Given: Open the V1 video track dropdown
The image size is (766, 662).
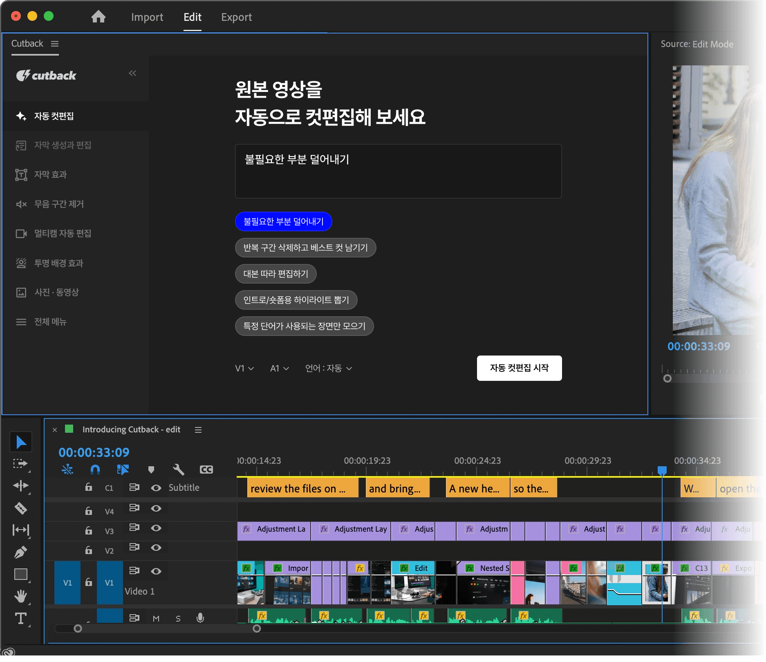Looking at the screenshot, I should [x=244, y=369].
